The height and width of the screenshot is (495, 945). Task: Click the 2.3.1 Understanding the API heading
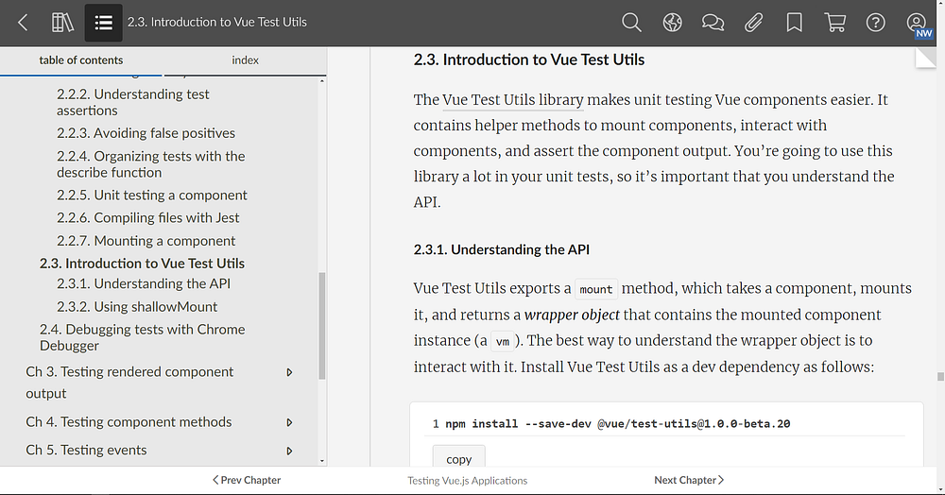502,249
